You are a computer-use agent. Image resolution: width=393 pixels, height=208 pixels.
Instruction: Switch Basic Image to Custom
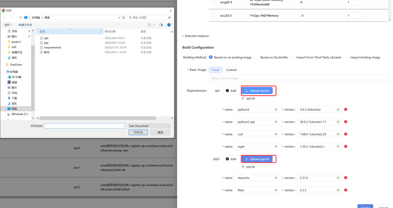click(x=232, y=70)
